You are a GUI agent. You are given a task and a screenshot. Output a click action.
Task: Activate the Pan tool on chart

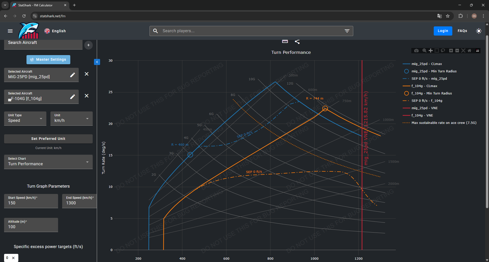pyautogui.click(x=430, y=51)
